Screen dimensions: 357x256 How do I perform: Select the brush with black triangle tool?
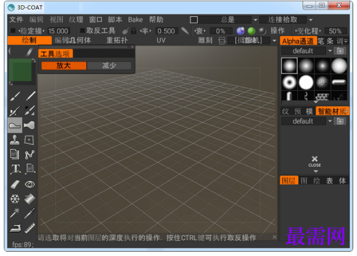[30, 111]
